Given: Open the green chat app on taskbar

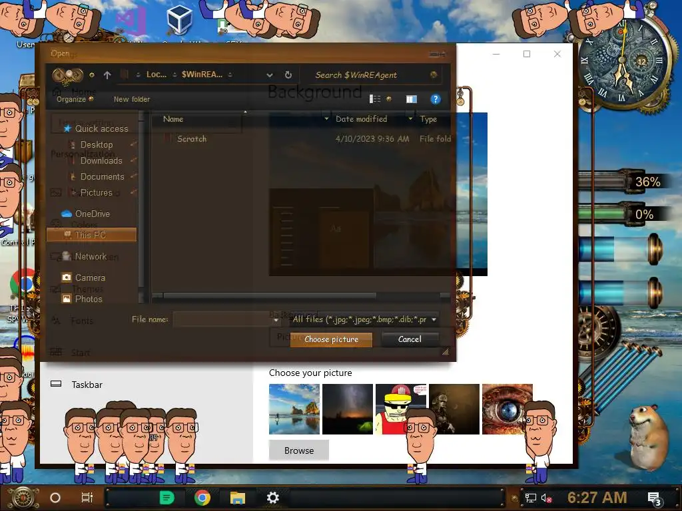Looking at the screenshot, I should point(167,498).
